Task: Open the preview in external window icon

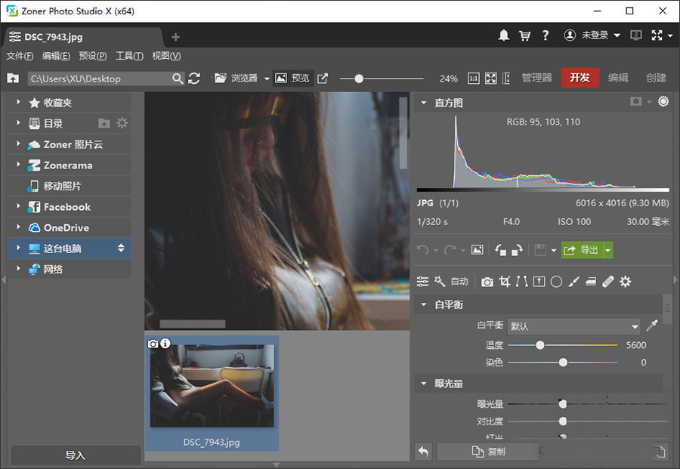Action: point(323,78)
